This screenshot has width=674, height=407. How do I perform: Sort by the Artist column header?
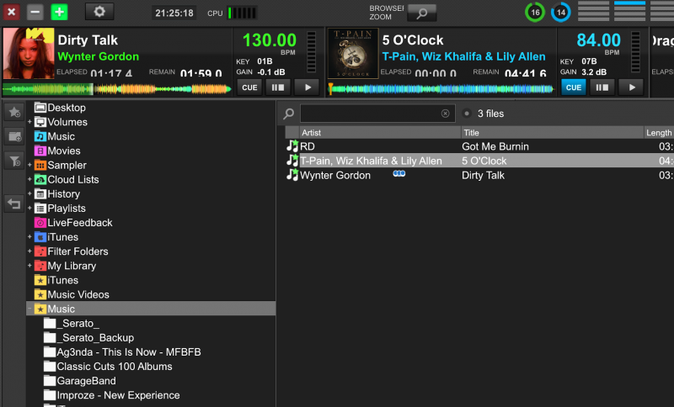[x=380, y=133]
